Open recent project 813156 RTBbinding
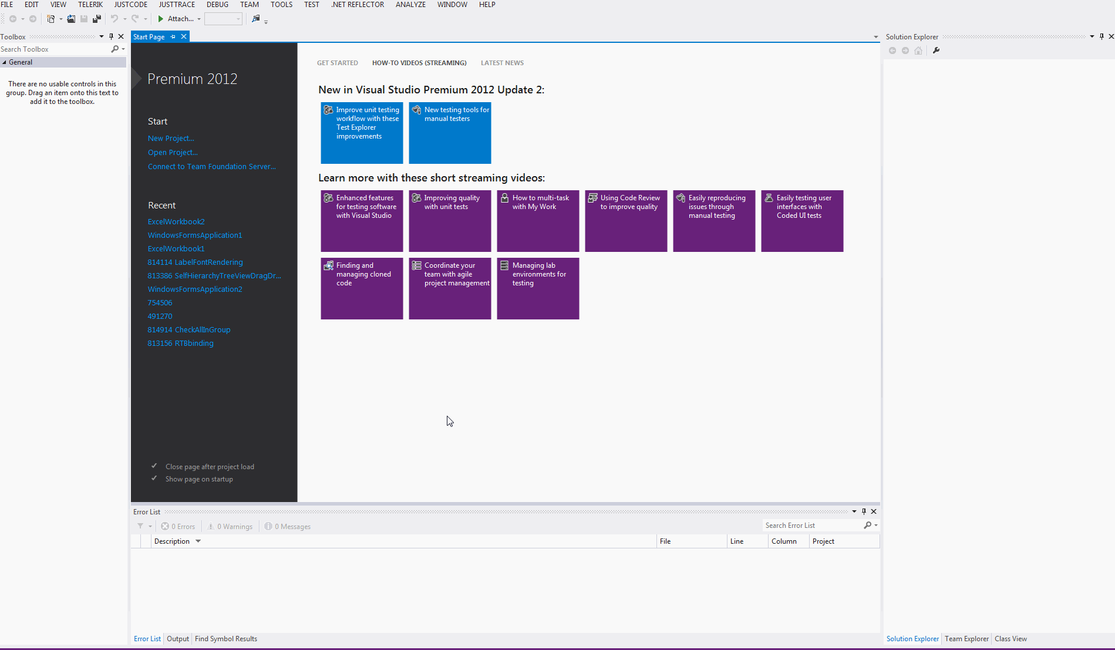The image size is (1115, 650). coord(180,343)
